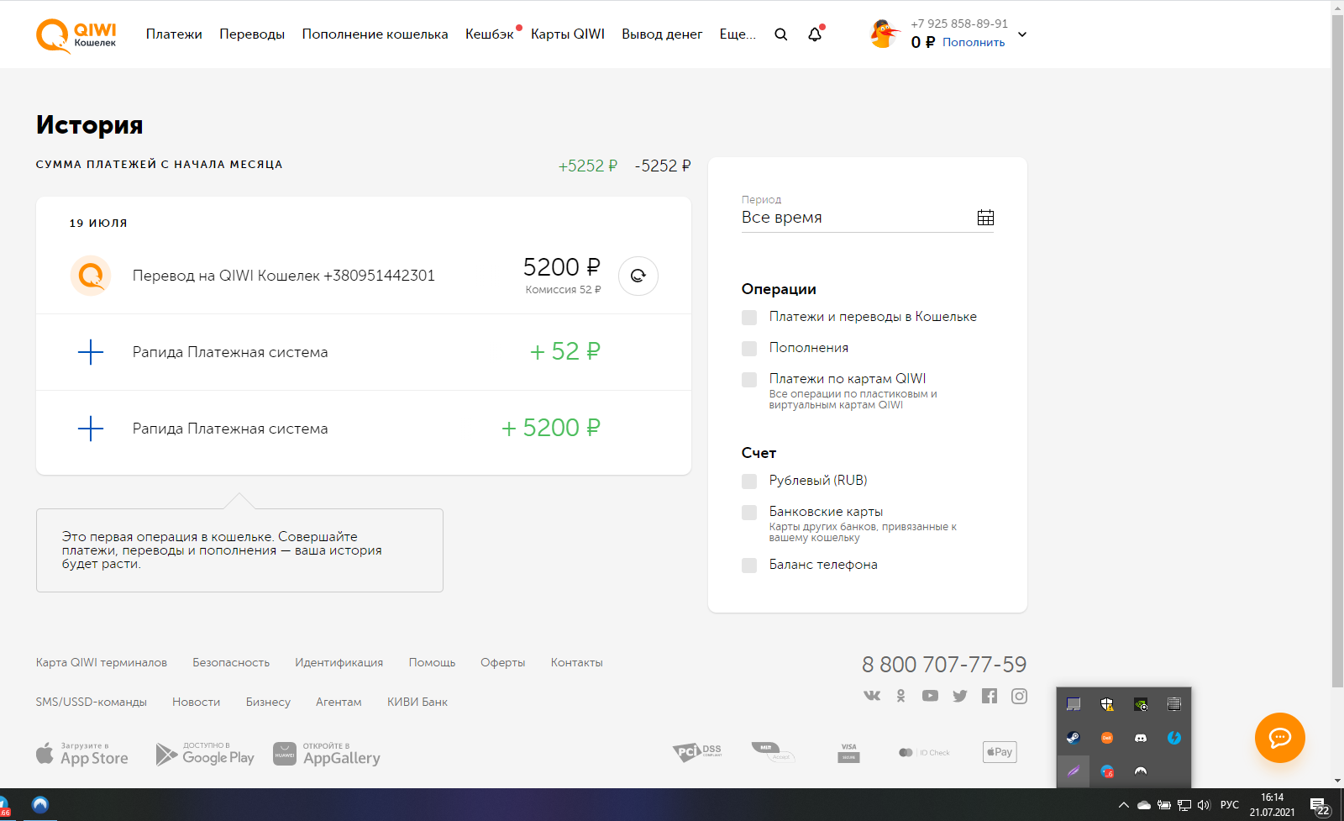Collapse the hidden tray icons chevron
Screen dimensions: 1344x821
click(x=1124, y=805)
